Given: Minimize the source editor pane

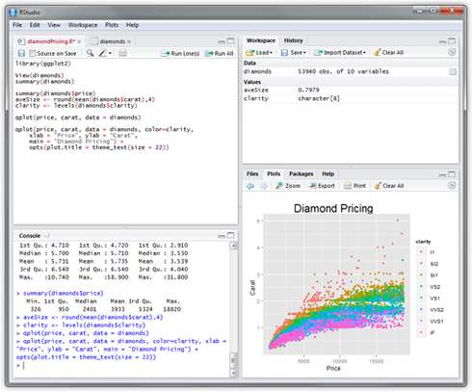Looking at the screenshot, I should pyautogui.click(x=222, y=41).
